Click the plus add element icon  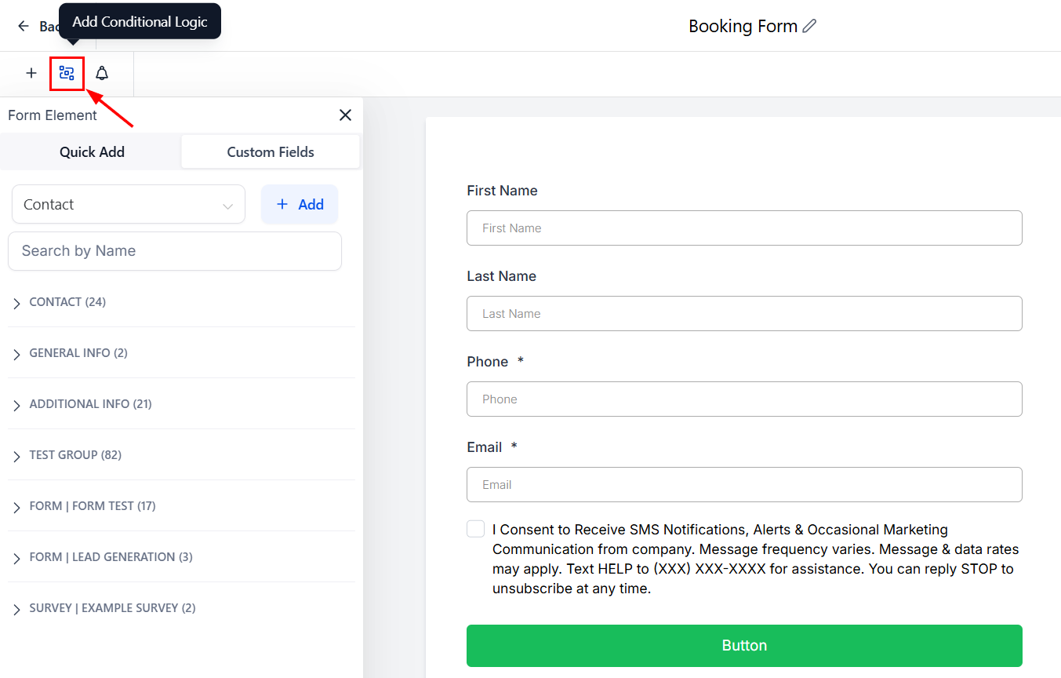(31, 74)
